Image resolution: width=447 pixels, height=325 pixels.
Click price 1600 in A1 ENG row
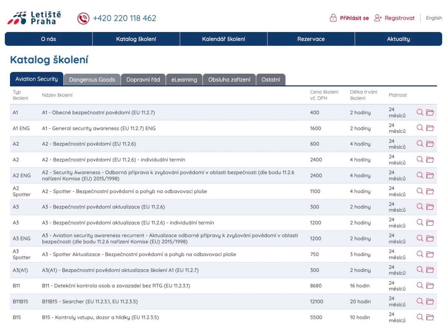[x=316, y=128]
